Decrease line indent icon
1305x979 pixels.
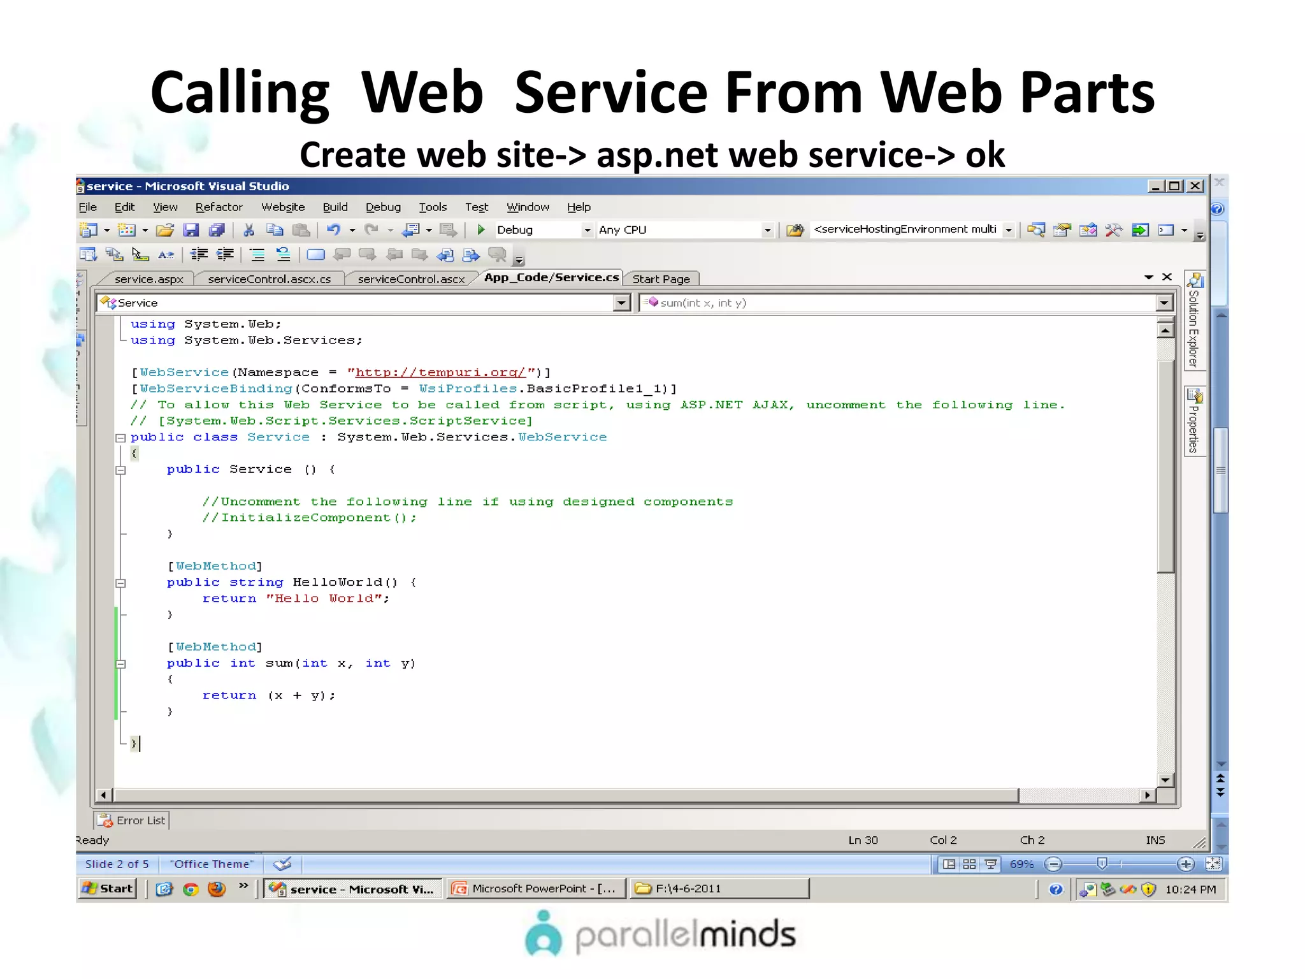point(199,255)
